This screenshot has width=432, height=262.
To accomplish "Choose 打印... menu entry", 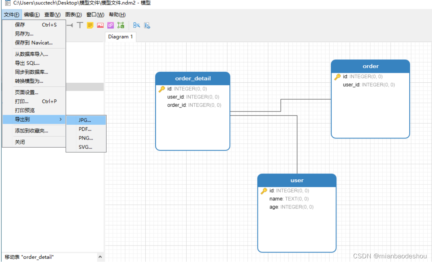I will pyautogui.click(x=34, y=101).
